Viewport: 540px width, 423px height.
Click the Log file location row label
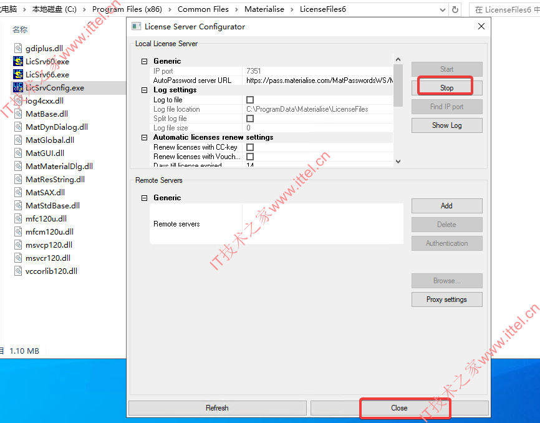[176, 109]
